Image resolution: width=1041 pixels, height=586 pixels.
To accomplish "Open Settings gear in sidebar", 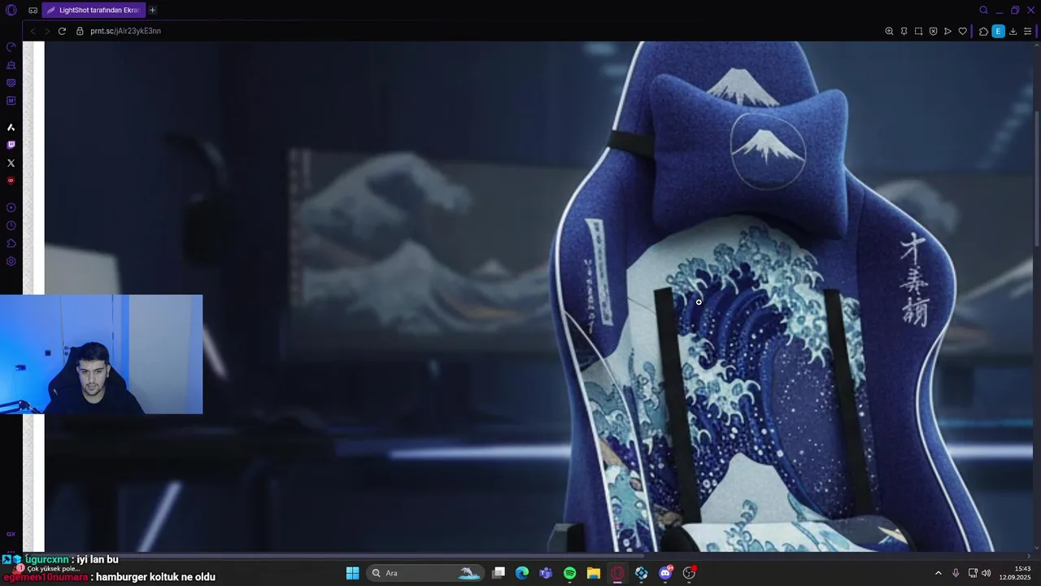I will click(x=11, y=261).
